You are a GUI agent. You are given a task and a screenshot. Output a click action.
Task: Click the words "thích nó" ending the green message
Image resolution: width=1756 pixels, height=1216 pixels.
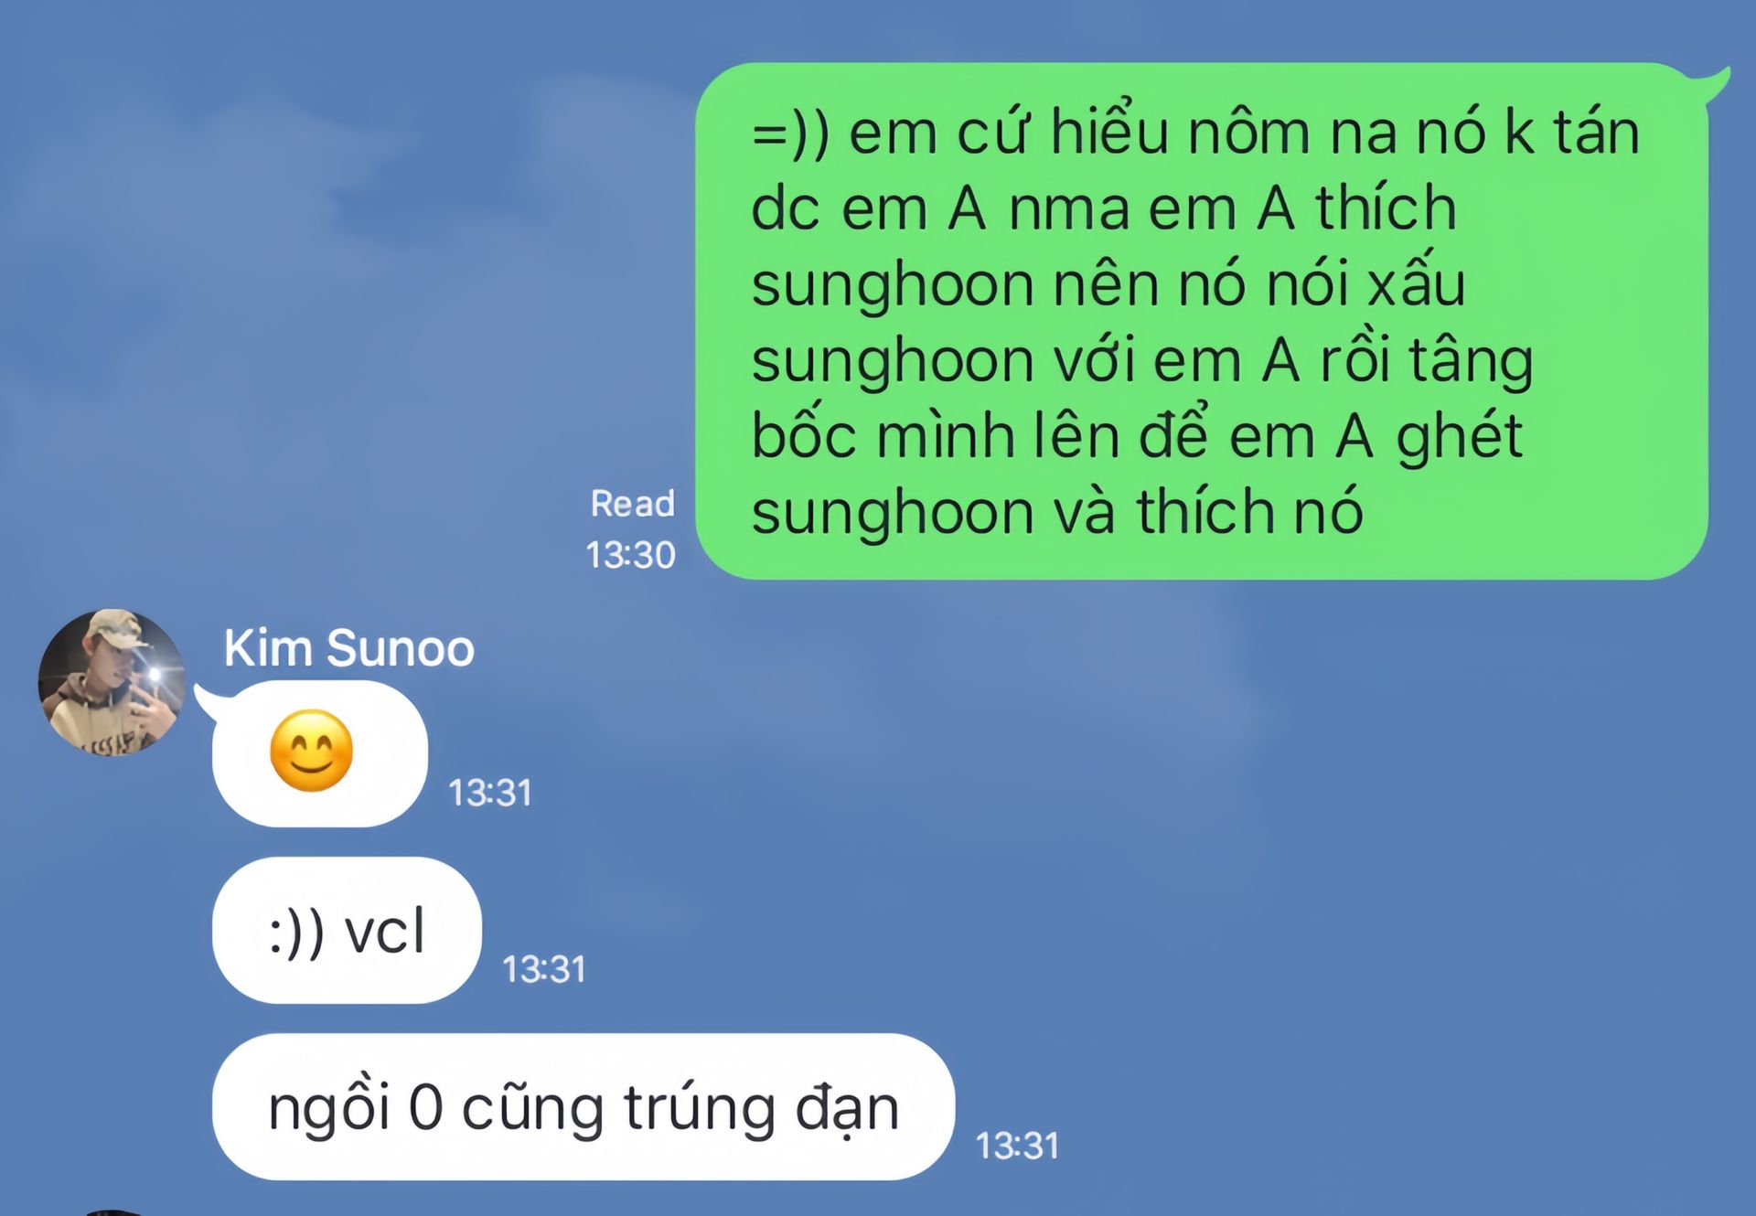tap(1249, 511)
